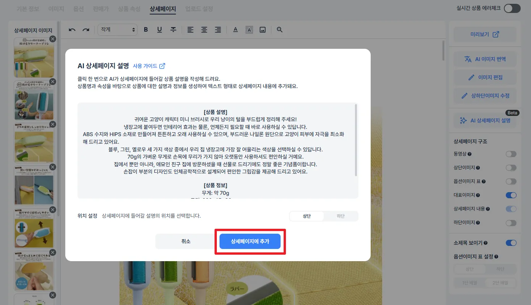Image resolution: width=531 pixels, height=305 pixels.
Task: Turn off 소제목 보이기 toggle
Action: coord(511,243)
